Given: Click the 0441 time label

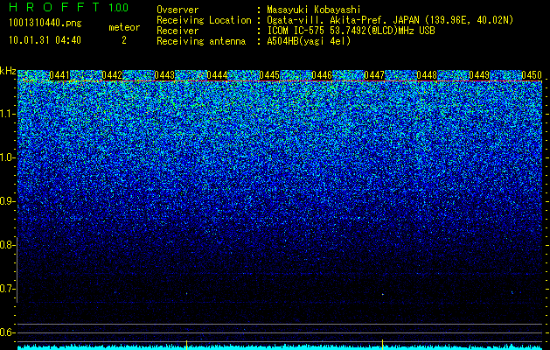Looking at the screenshot, I should [59, 75].
